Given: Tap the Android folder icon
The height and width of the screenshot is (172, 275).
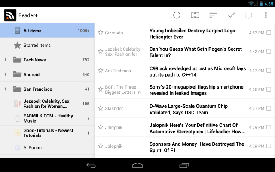Looking at the screenshot, I should point(17,74).
